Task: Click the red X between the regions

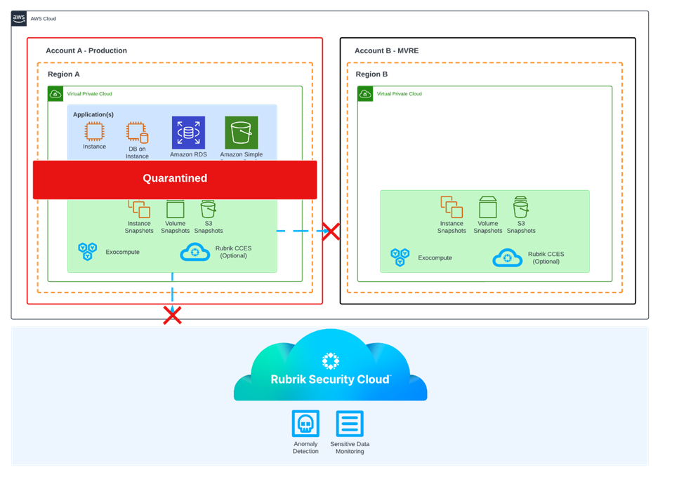Action: pos(330,231)
